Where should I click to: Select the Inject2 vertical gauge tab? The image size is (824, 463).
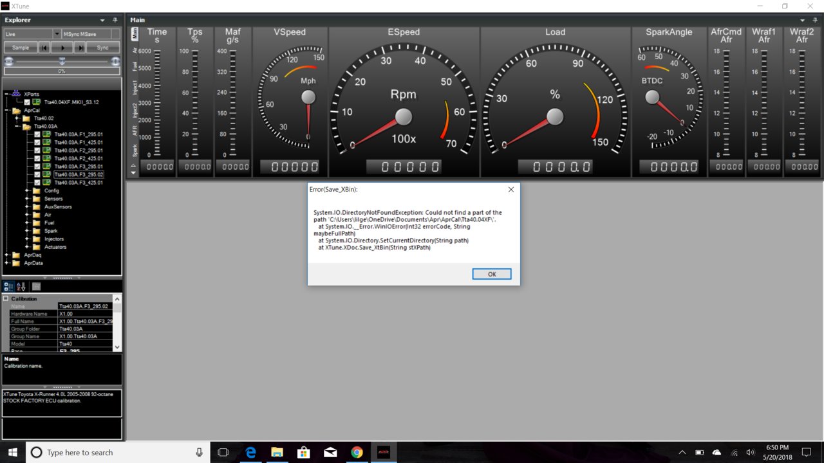[x=135, y=111]
